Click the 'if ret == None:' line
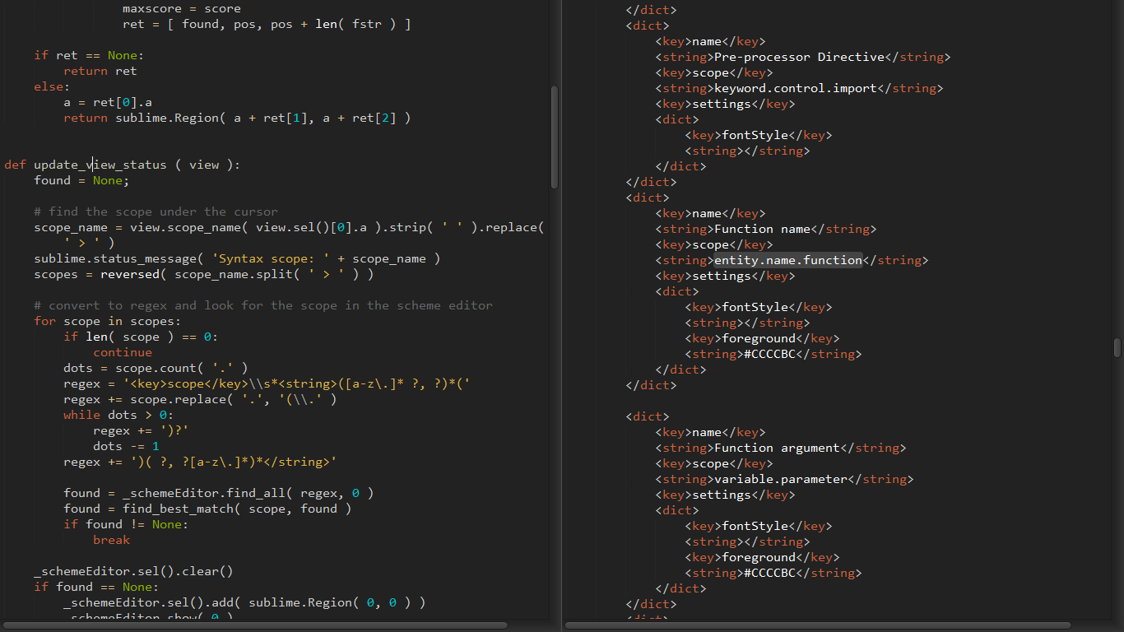This screenshot has width=1124, height=632. [89, 56]
